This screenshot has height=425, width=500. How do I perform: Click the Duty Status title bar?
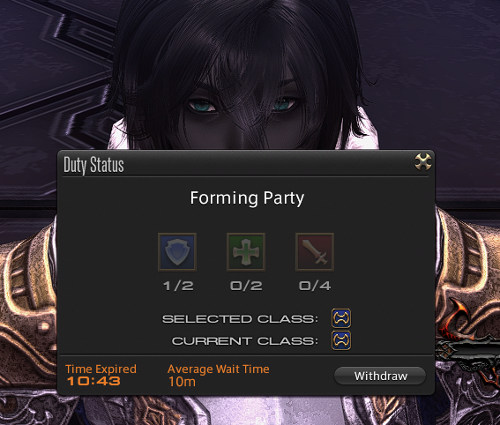(245, 164)
